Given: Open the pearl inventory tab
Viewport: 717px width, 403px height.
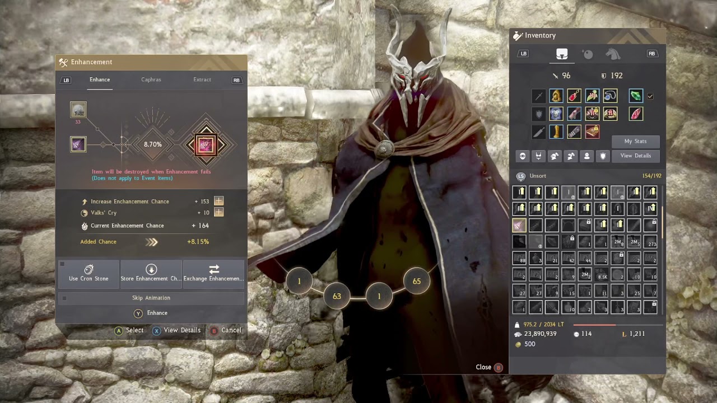Looking at the screenshot, I should click(588, 54).
